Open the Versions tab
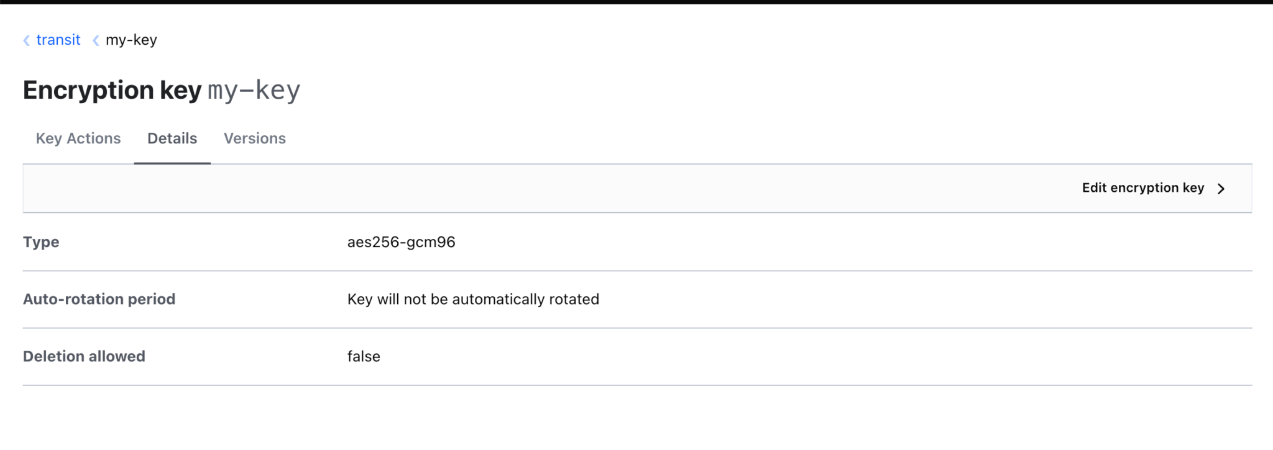This screenshot has width=1273, height=450. coord(255,138)
